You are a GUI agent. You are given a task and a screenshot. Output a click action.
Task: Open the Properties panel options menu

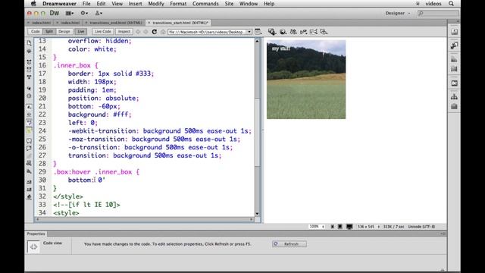click(443, 234)
